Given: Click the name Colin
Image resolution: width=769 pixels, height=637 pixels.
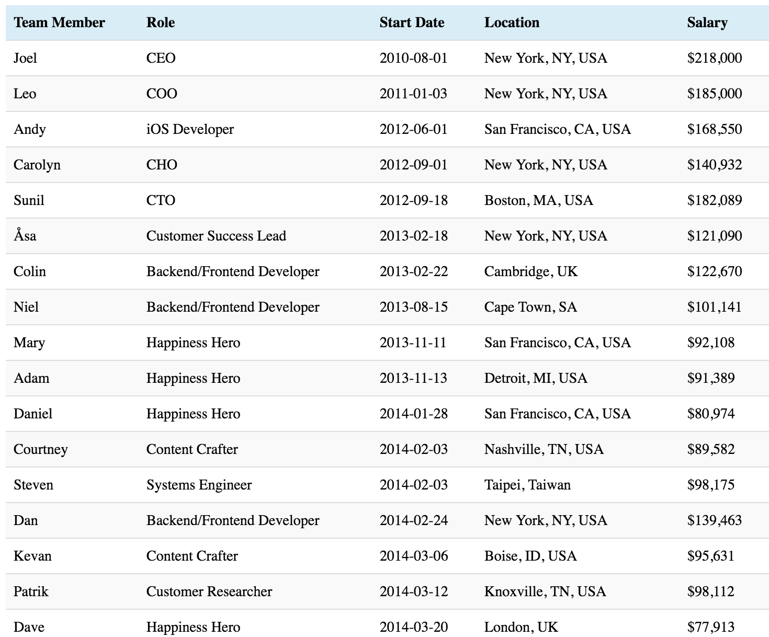Looking at the screenshot, I should pos(30,271).
